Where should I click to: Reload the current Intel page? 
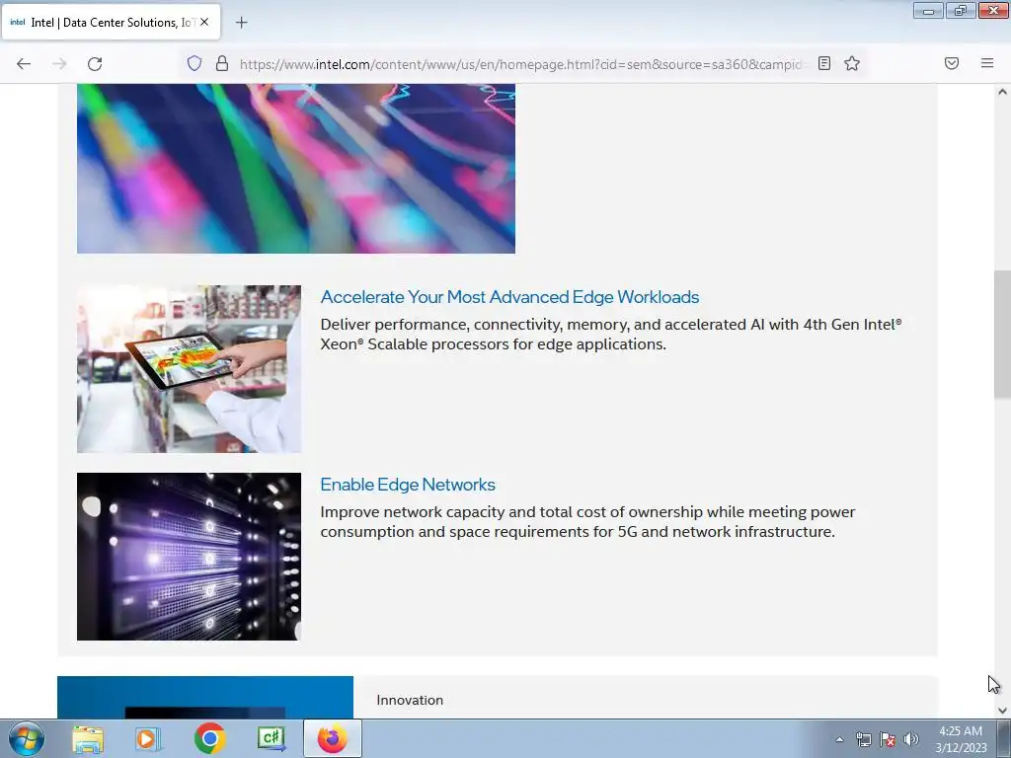(95, 64)
